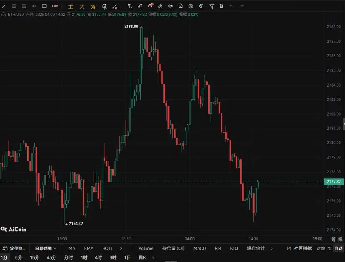This screenshot has width=345, height=262.
Task: Enable the 持仓量 (OI) indicator
Action: [x=173, y=248]
